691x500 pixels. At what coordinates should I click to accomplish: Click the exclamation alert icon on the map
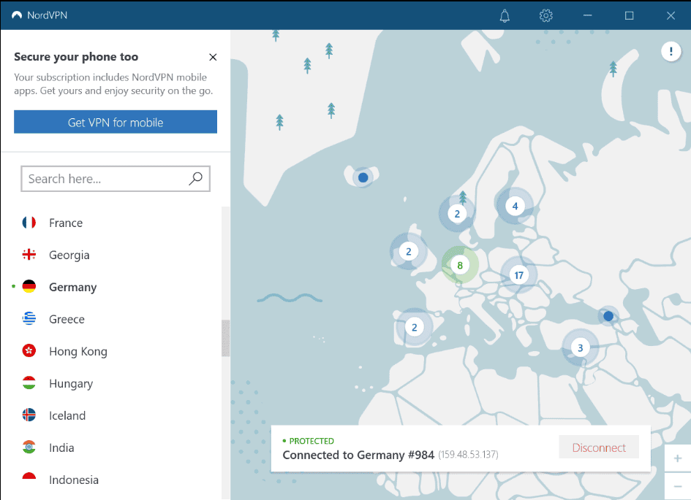coord(671,51)
